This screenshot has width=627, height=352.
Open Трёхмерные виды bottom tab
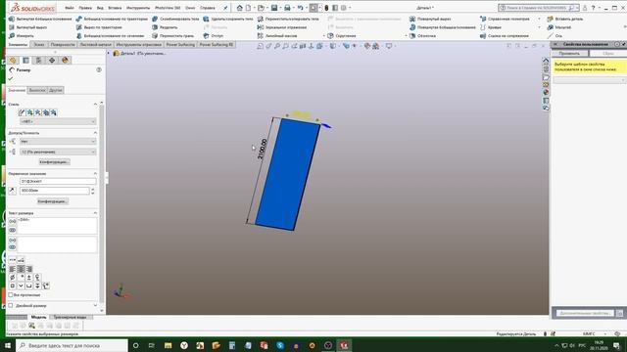pos(70,317)
